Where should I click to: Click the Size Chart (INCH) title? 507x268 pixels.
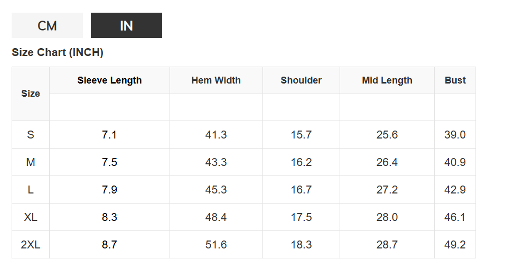(x=58, y=52)
